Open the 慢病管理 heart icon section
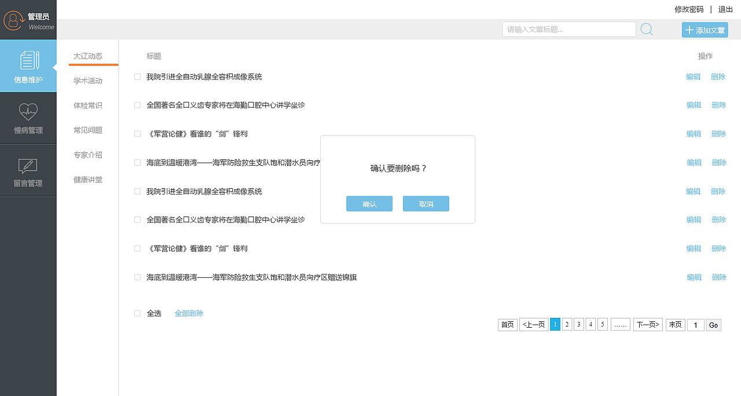 (28, 118)
